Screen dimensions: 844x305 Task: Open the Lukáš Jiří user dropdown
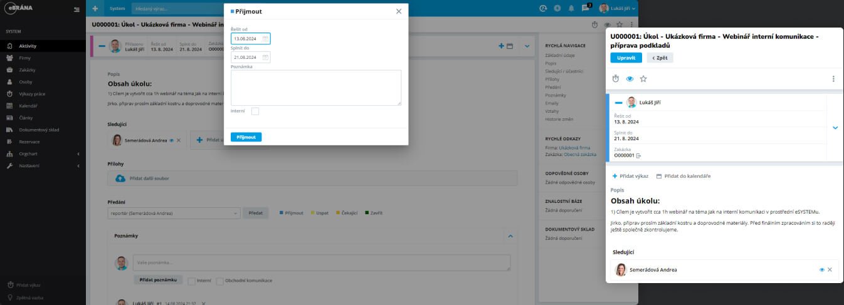click(618, 9)
